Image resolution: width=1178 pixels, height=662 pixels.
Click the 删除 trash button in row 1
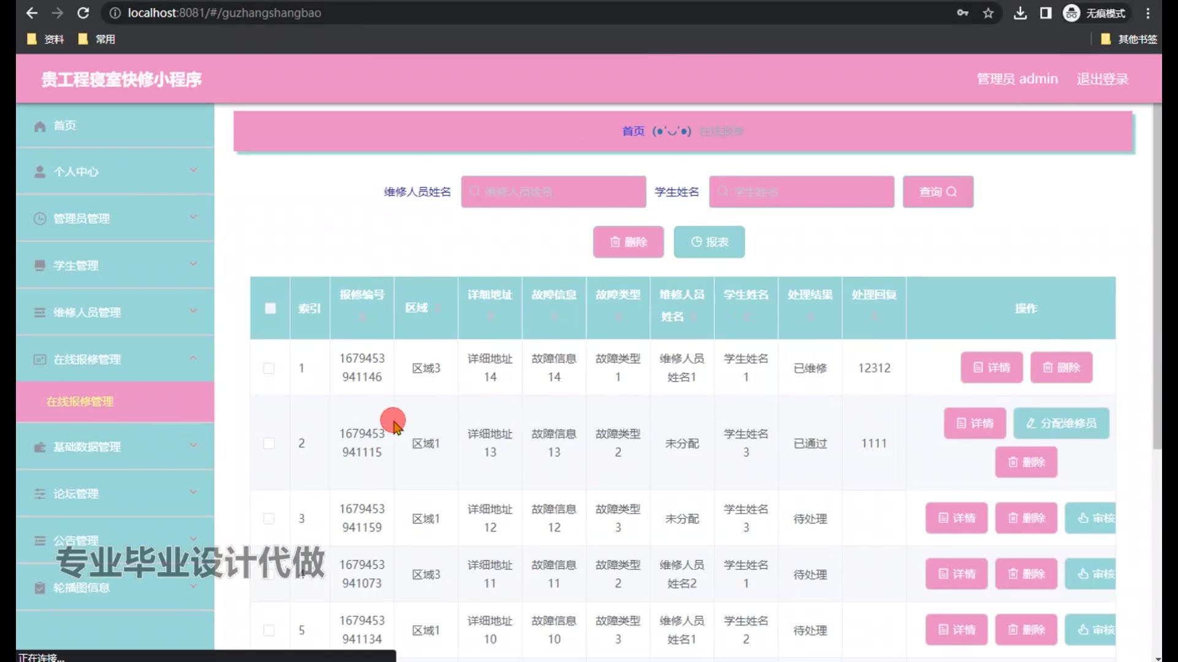click(1061, 368)
